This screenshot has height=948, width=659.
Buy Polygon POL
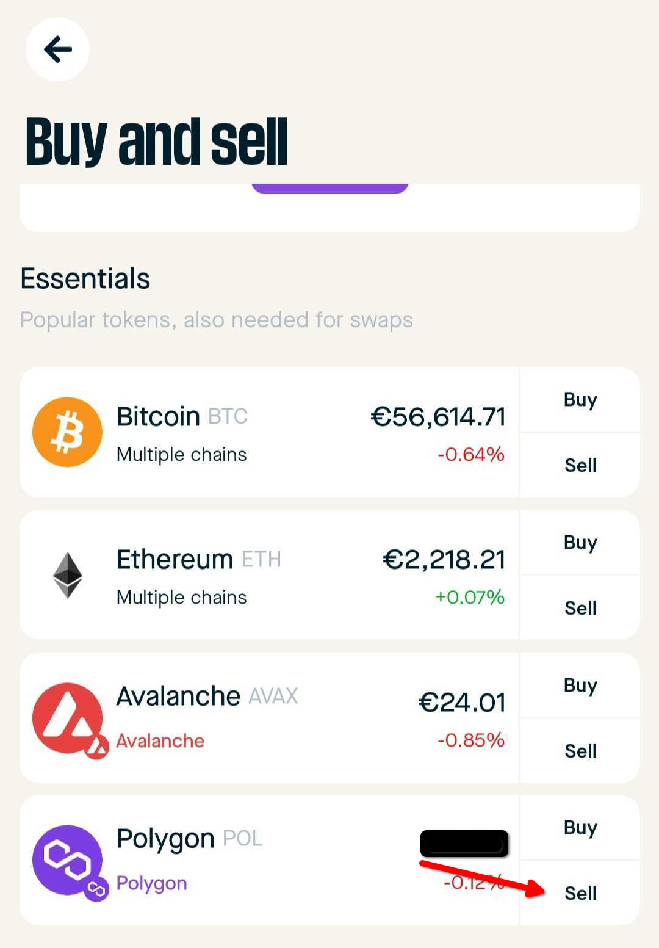point(580,828)
